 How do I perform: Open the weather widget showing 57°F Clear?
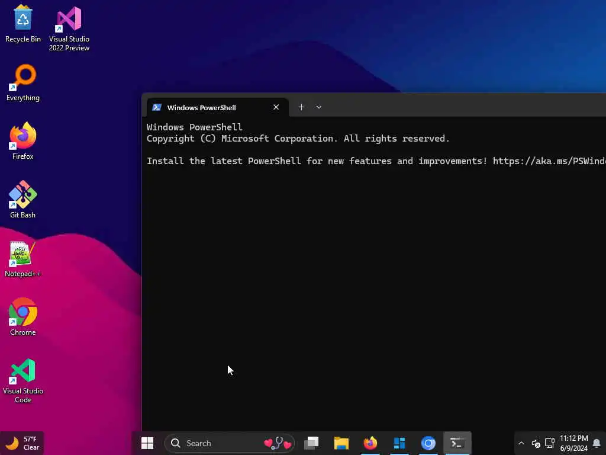click(x=23, y=443)
